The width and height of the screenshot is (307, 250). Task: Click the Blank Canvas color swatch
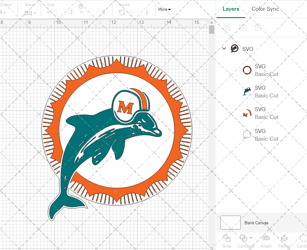(x=231, y=222)
